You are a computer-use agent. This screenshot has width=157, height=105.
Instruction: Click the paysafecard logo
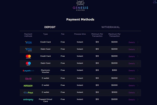coord(28,71)
